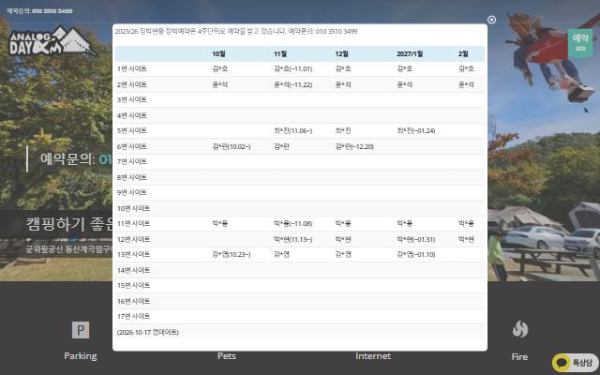The height and width of the screenshot is (375, 600).
Task: Click the 16번 사이트 row label
Action: (133, 302)
